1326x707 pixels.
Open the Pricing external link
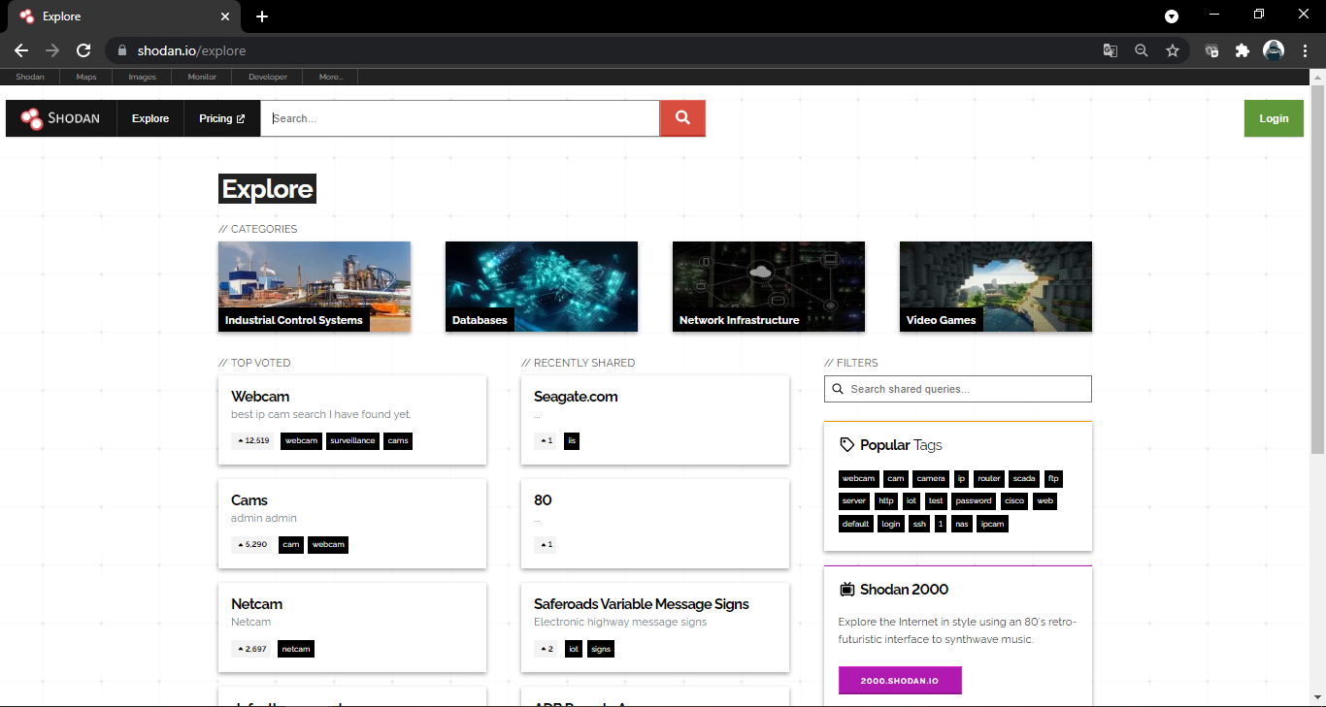pos(222,118)
